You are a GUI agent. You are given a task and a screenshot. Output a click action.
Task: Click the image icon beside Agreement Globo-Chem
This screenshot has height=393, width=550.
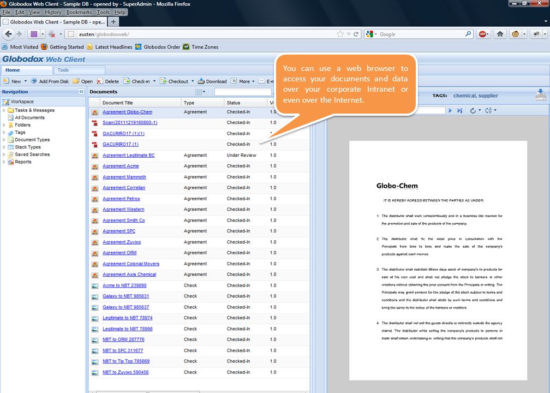[x=95, y=112]
